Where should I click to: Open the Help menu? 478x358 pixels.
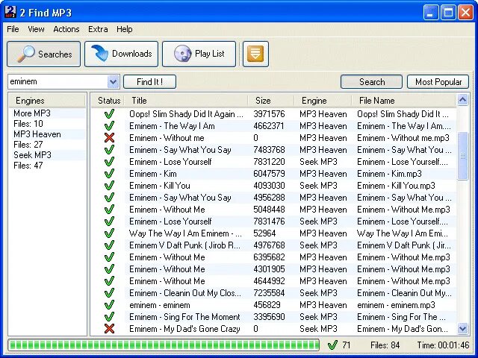pyautogui.click(x=125, y=29)
